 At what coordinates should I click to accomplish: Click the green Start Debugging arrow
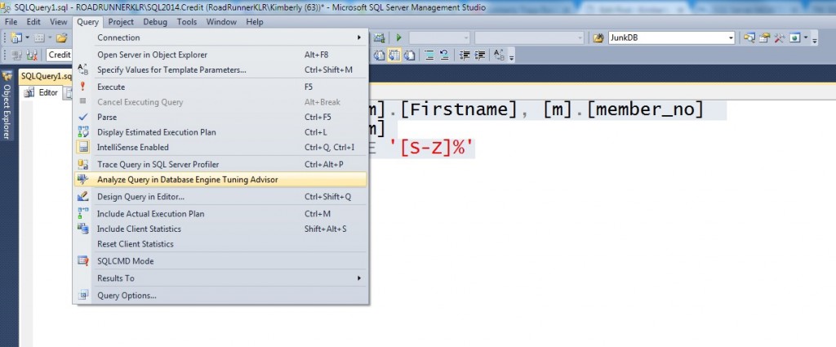pos(398,38)
